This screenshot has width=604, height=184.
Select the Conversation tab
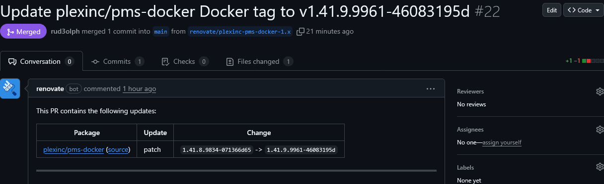[41, 62]
